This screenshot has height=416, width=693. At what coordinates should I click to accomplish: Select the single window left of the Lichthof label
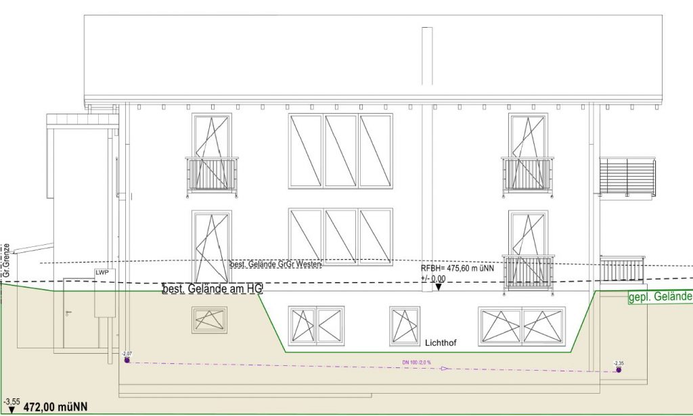(x=405, y=326)
